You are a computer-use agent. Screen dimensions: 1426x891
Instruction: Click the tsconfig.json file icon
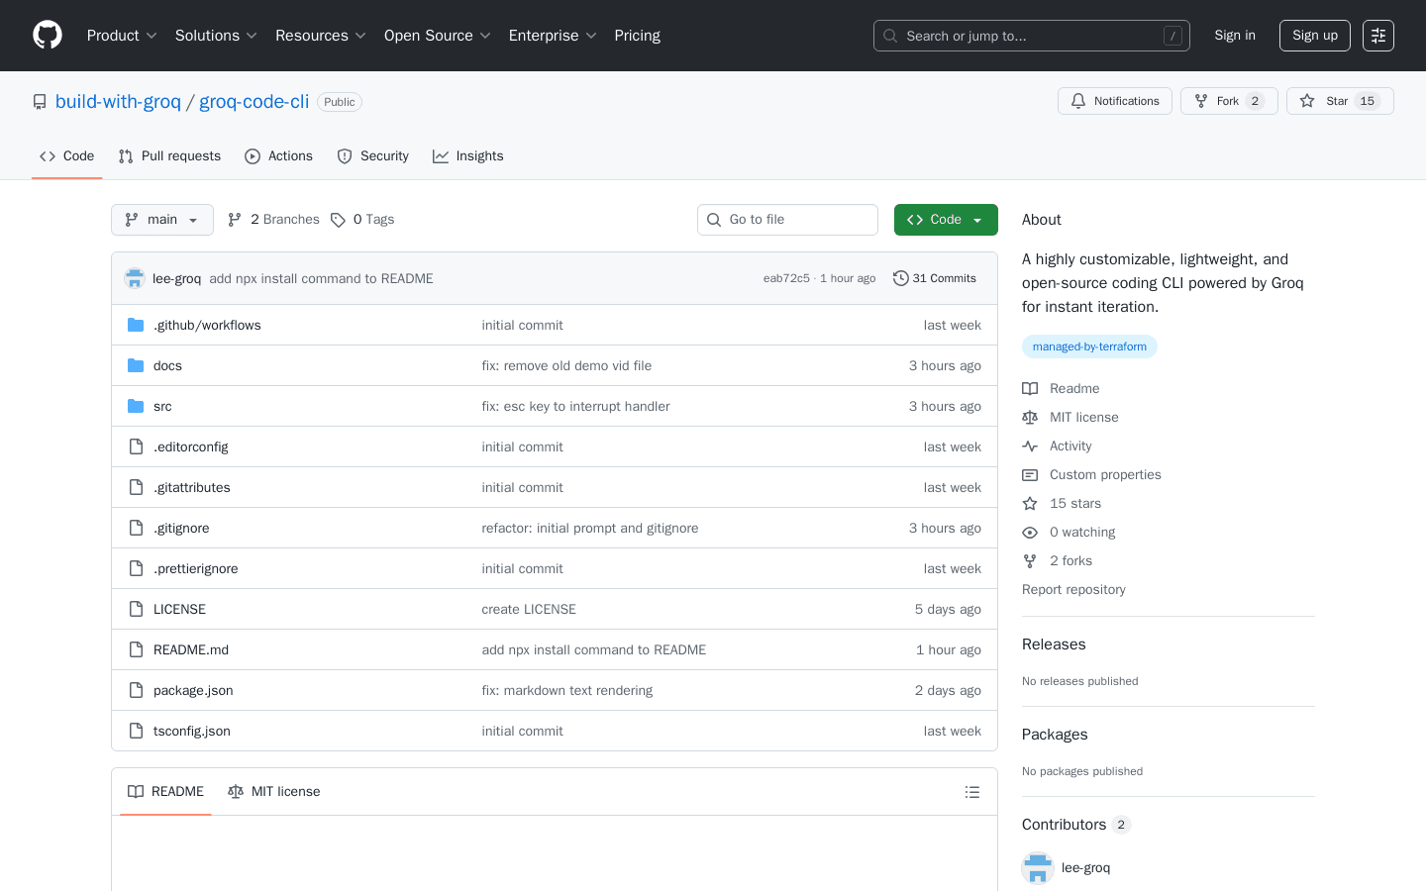point(136,731)
